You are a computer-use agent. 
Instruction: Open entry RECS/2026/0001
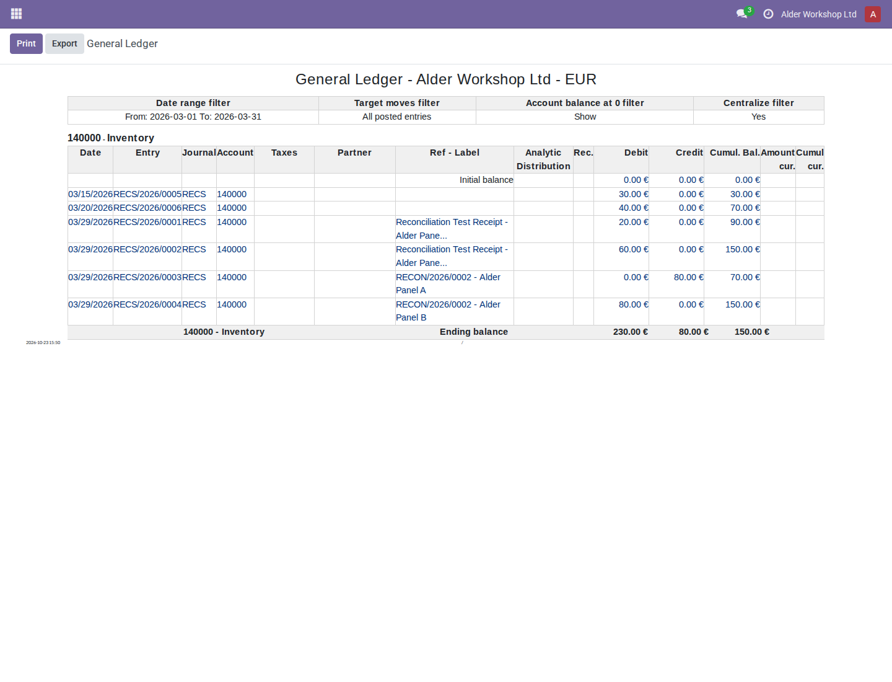tap(147, 222)
